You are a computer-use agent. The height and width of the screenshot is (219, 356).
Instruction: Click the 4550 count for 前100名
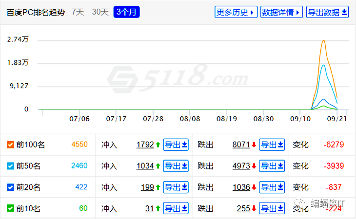point(79,144)
